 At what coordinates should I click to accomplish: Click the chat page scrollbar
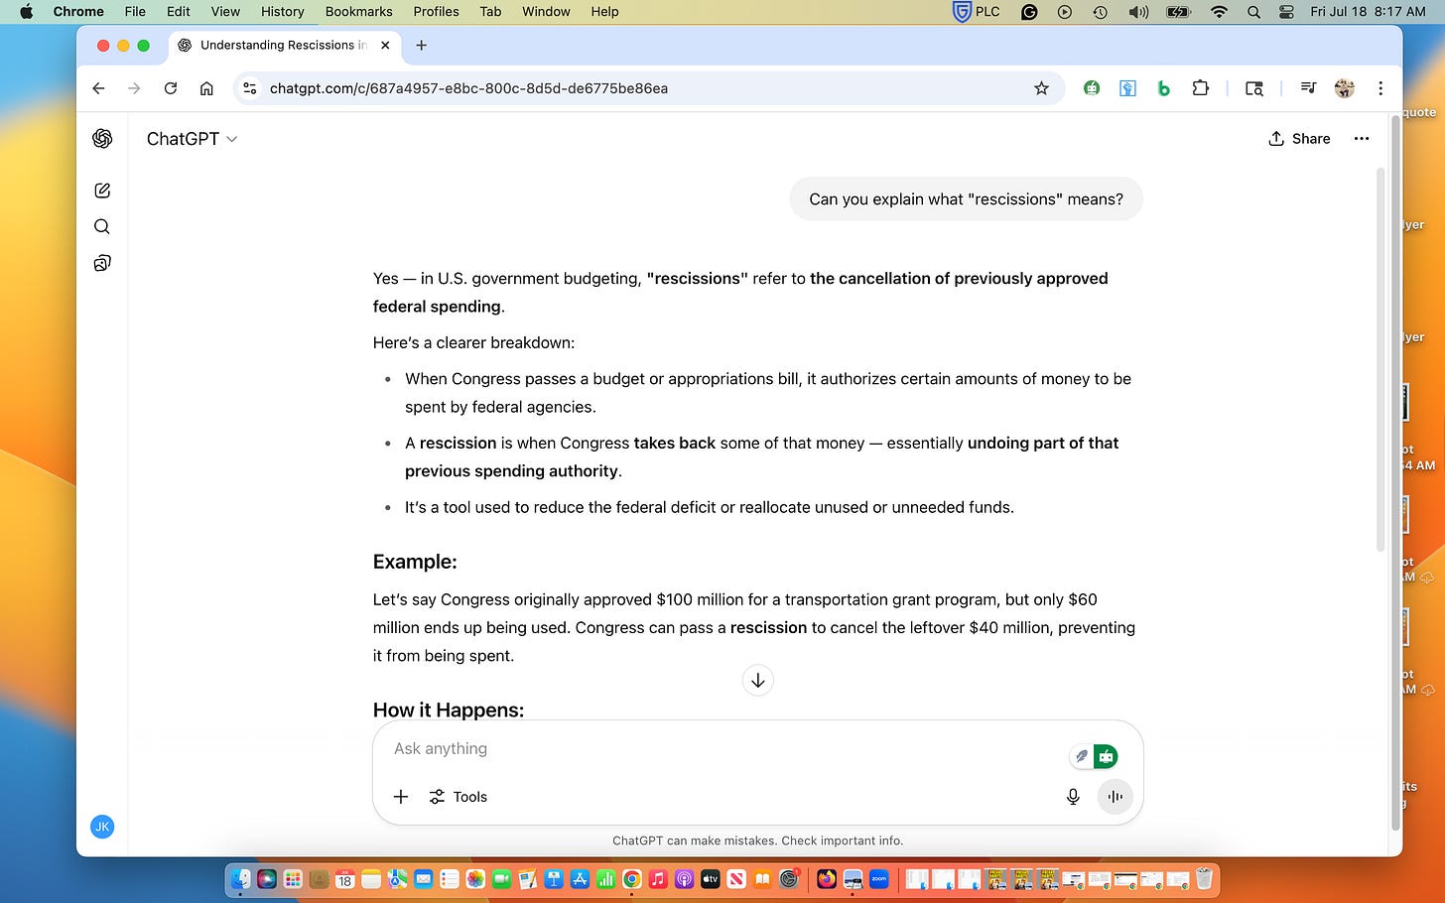coord(1380,360)
